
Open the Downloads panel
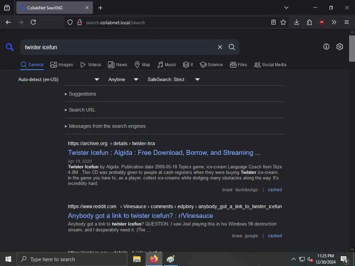point(297,22)
